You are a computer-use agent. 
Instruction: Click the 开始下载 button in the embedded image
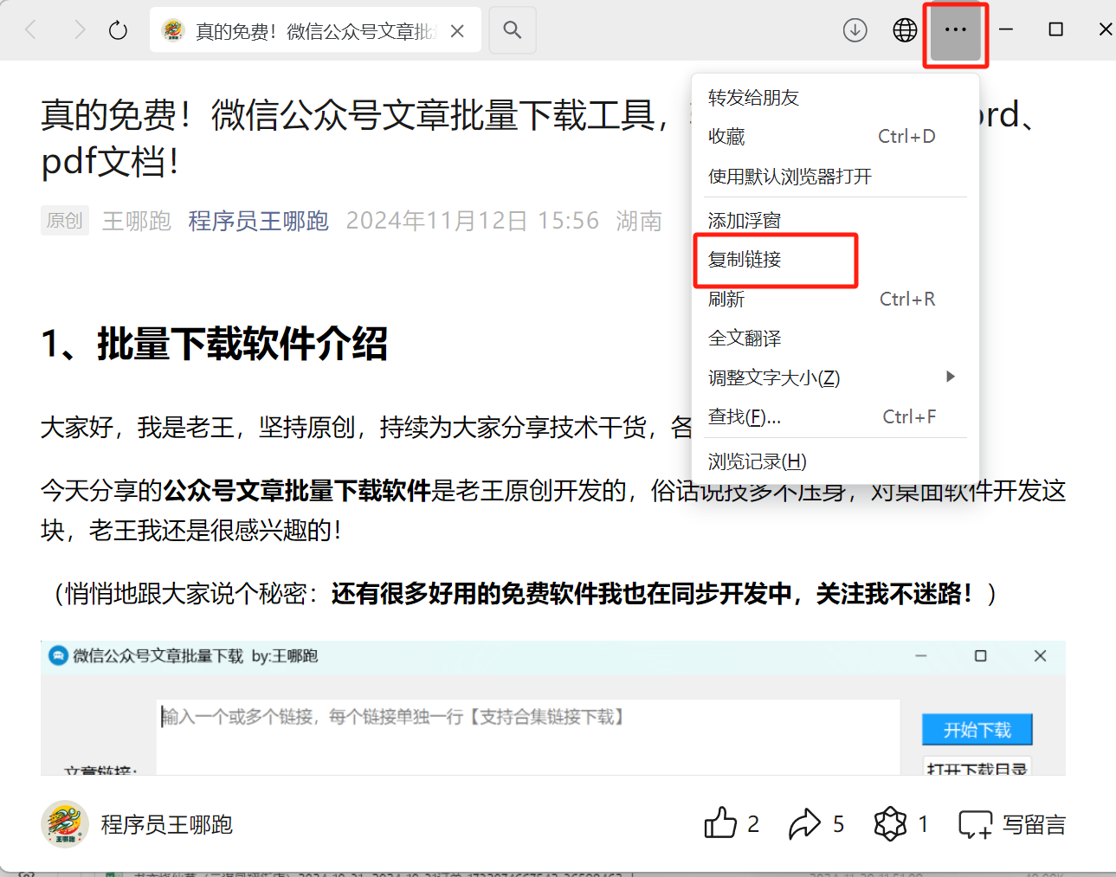977,730
